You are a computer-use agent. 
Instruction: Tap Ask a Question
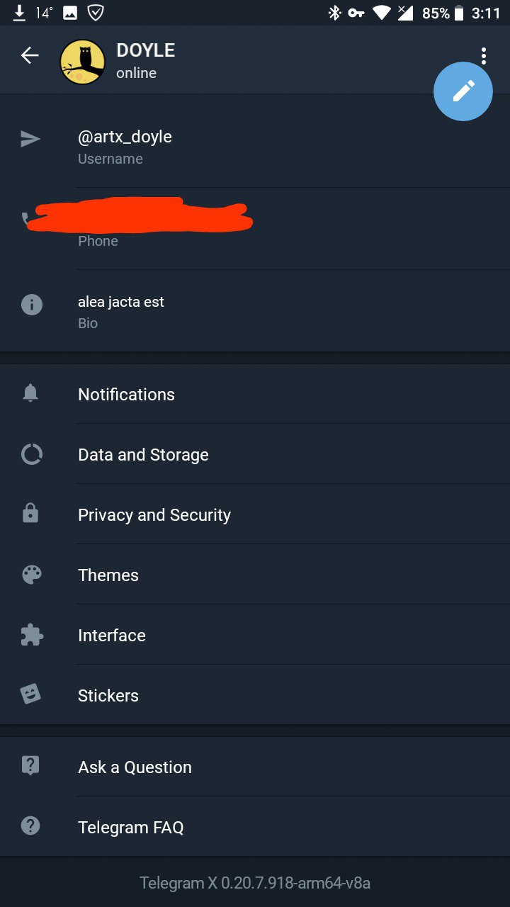[135, 767]
